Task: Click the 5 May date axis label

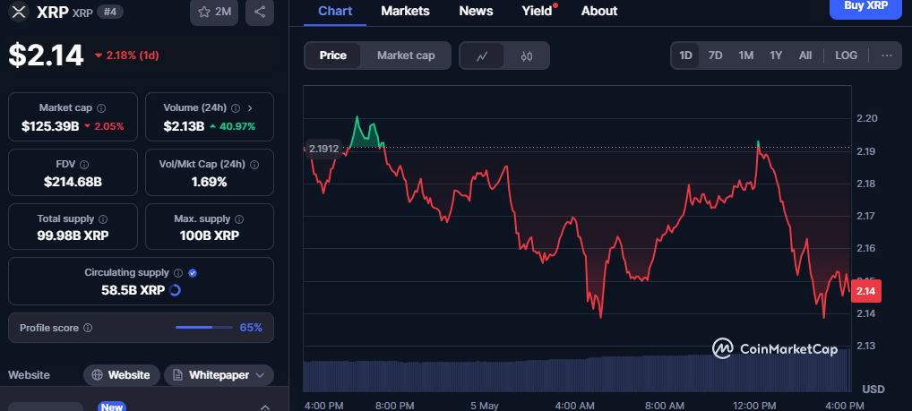Action: [x=485, y=406]
